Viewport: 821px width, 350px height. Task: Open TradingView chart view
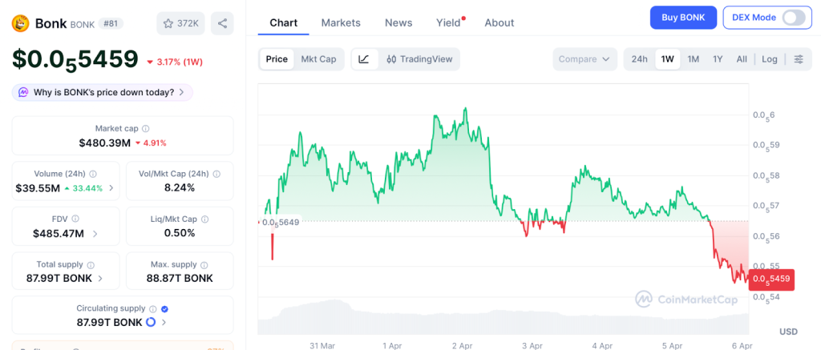coord(419,59)
